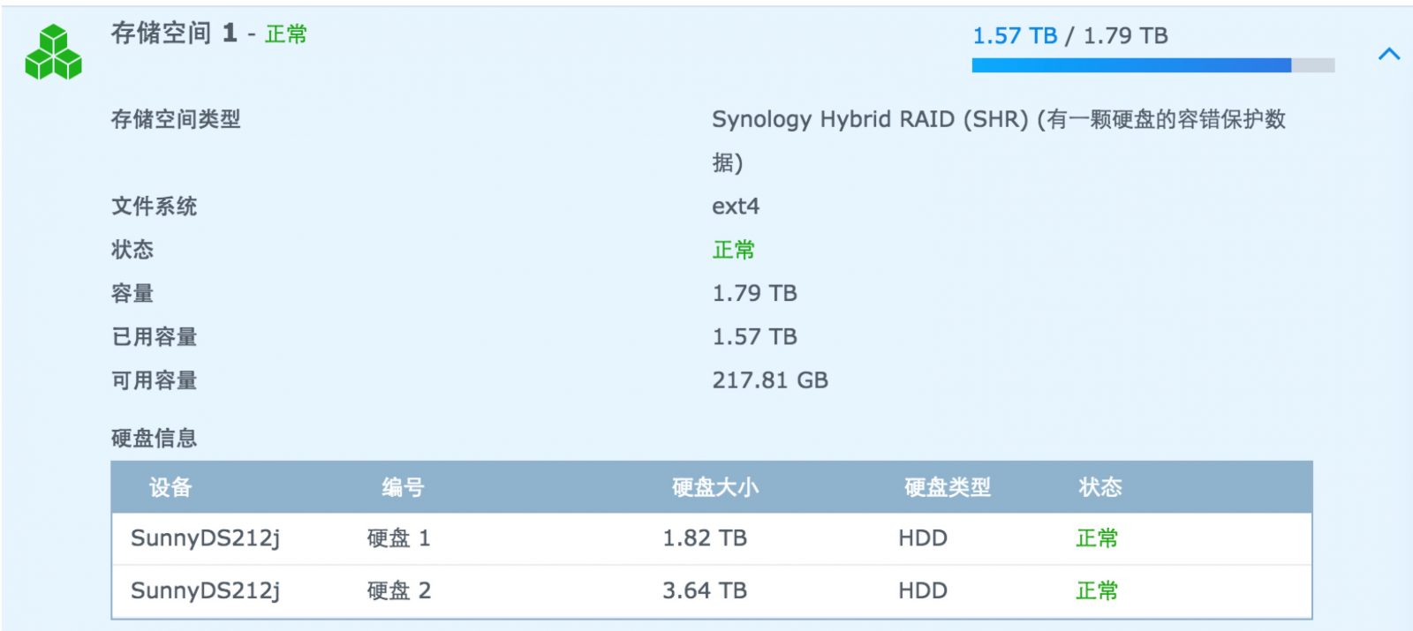
Task: Click the storage usage progress bar
Action: coord(1152,65)
